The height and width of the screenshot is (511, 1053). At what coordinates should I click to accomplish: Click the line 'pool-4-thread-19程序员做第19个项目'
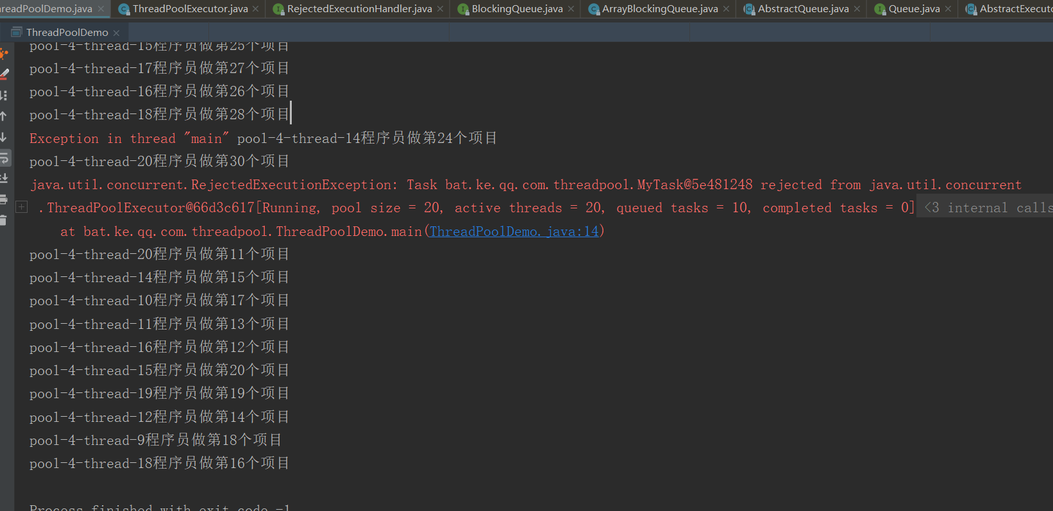(x=159, y=394)
